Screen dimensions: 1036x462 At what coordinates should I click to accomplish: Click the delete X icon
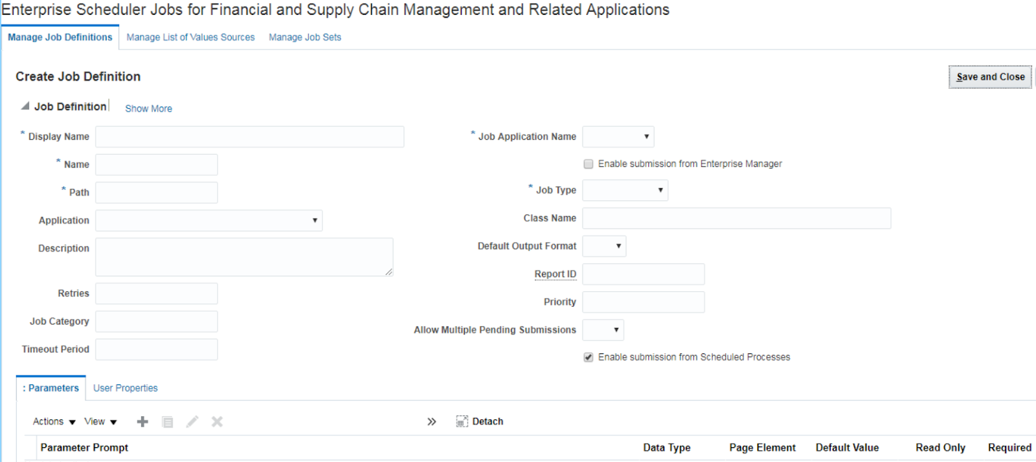point(217,422)
